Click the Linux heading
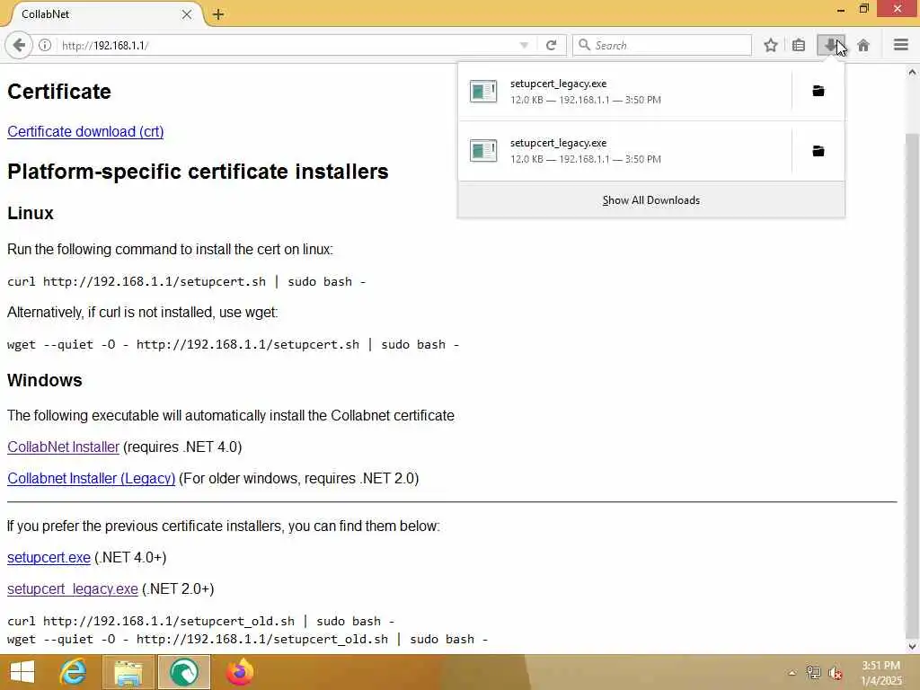The width and height of the screenshot is (920, 690). [x=31, y=213]
